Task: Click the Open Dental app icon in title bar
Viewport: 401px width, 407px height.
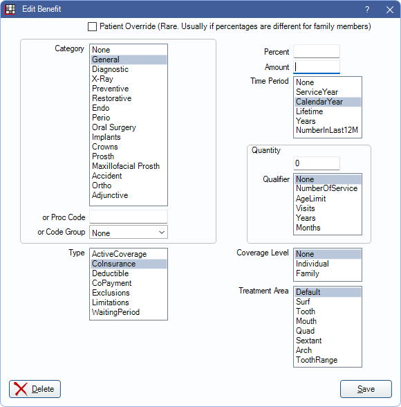Action: pyautogui.click(x=10, y=9)
